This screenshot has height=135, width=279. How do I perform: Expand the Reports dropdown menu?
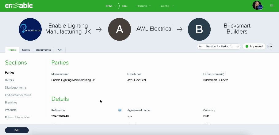[x=144, y=6]
